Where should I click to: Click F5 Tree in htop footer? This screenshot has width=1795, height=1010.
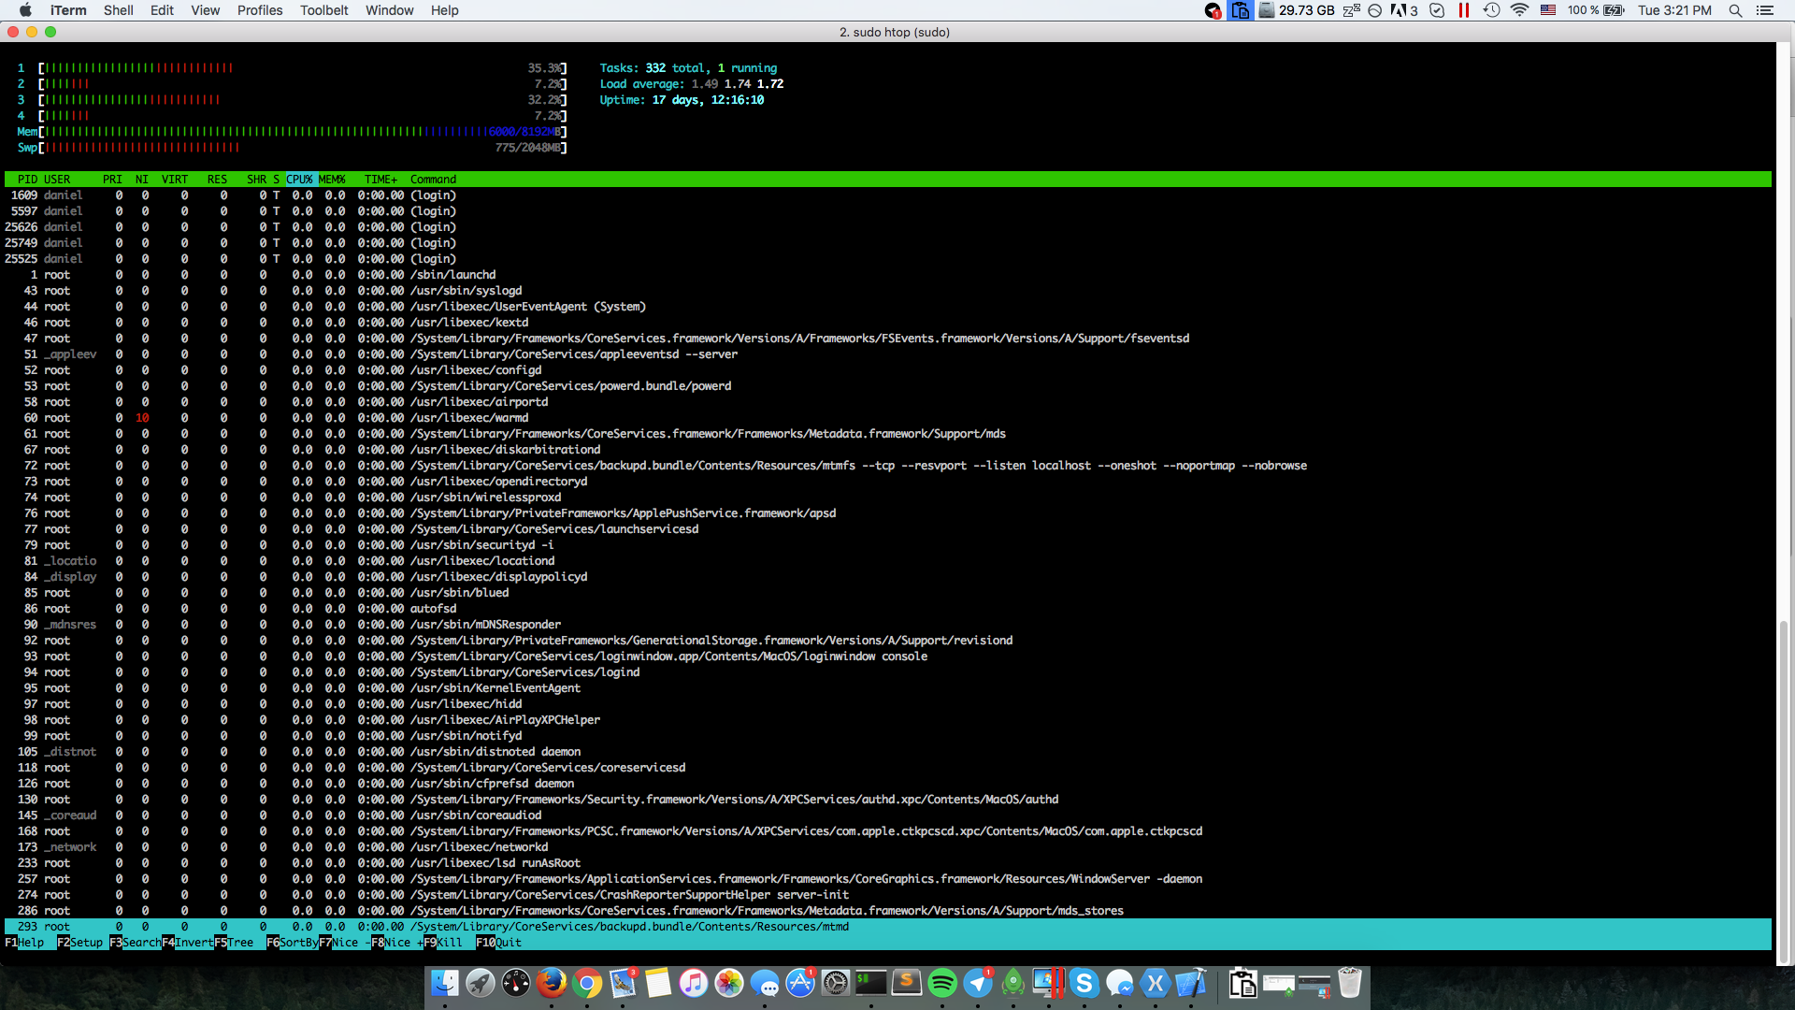pyautogui.click(x=234, y=943)
